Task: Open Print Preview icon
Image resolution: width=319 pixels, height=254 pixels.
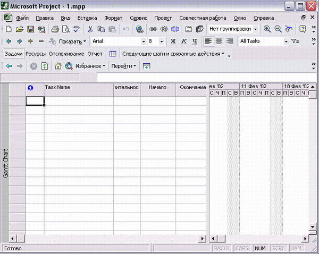Action: (x=66, y=29)
